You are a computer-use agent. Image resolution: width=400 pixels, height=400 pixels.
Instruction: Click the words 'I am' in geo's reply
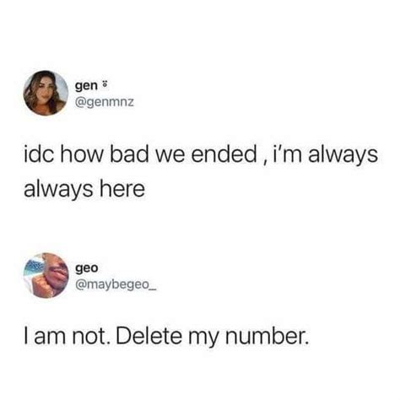click(x=46, y=336)
